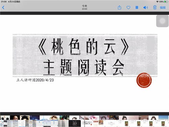Open the graduation cap avatar thumbnail
169x127 pixels.
[x=25, y=118]
